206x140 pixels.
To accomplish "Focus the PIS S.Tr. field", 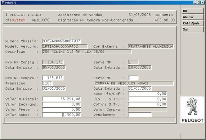I will 147,99.
